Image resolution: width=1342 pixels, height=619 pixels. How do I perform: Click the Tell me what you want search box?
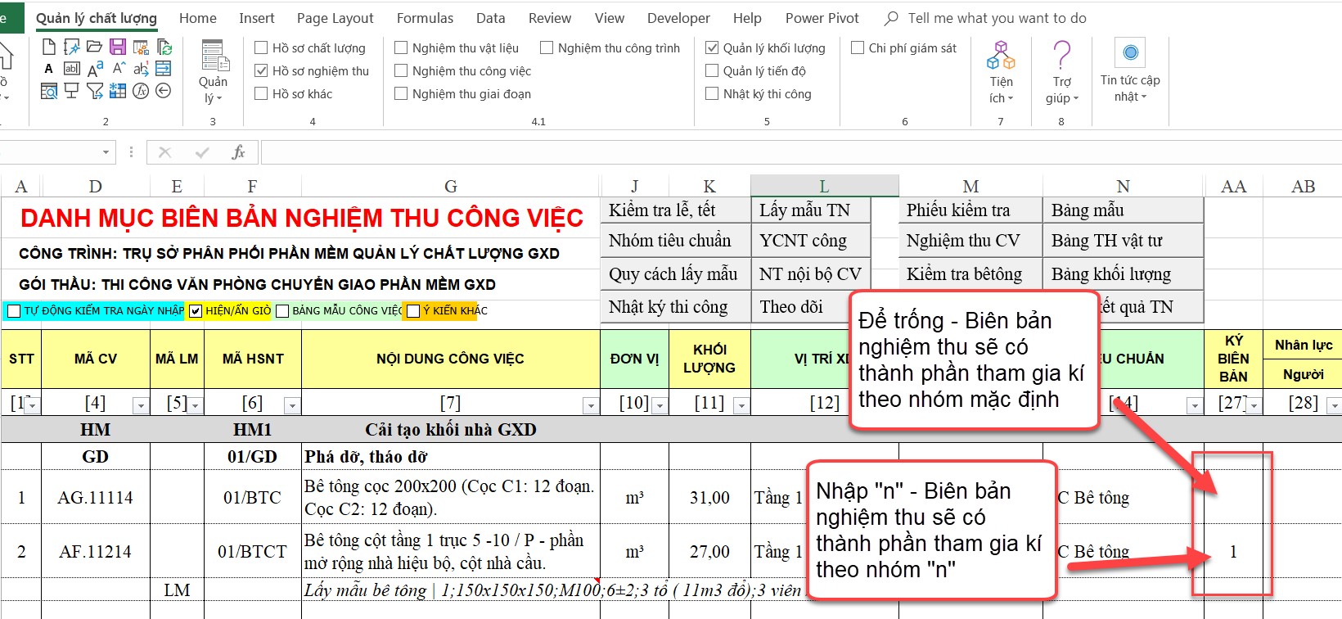(997, 18)
